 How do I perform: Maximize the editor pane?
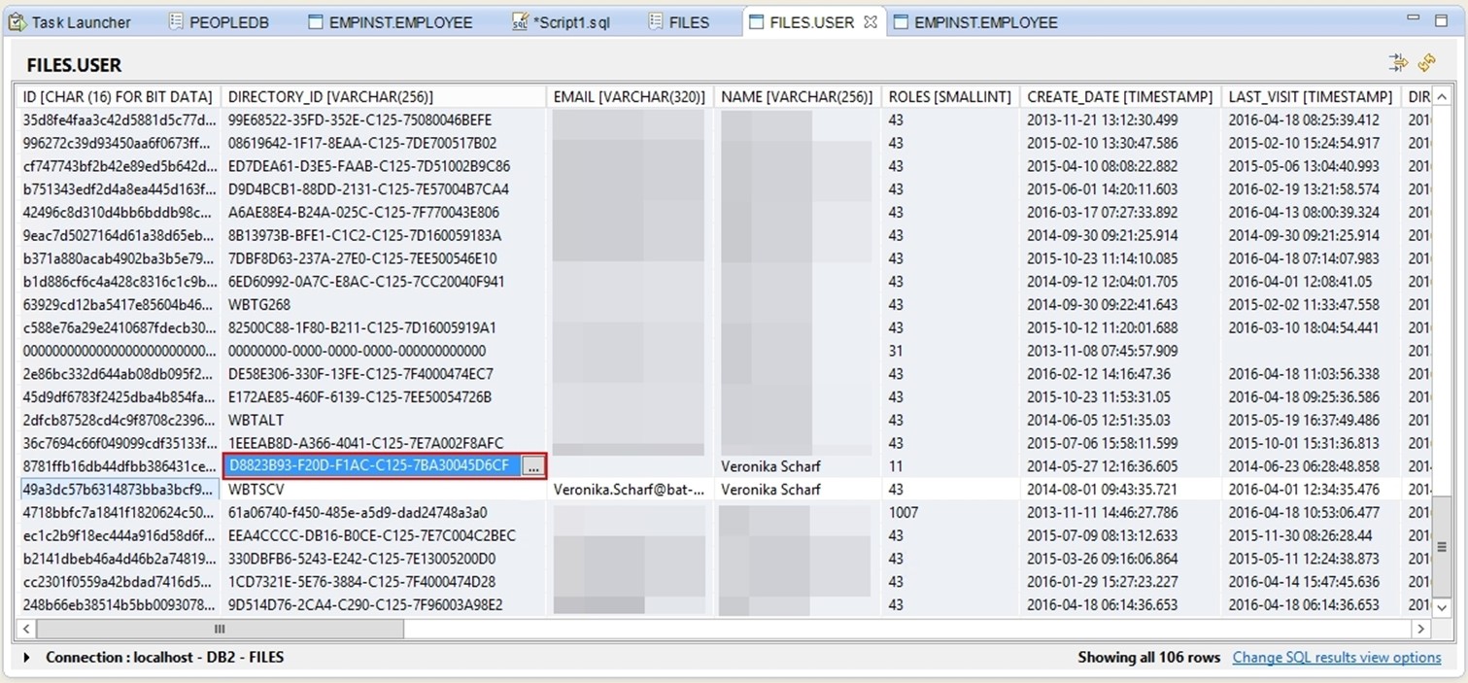pyautogui.click(x=1441, y=20)
